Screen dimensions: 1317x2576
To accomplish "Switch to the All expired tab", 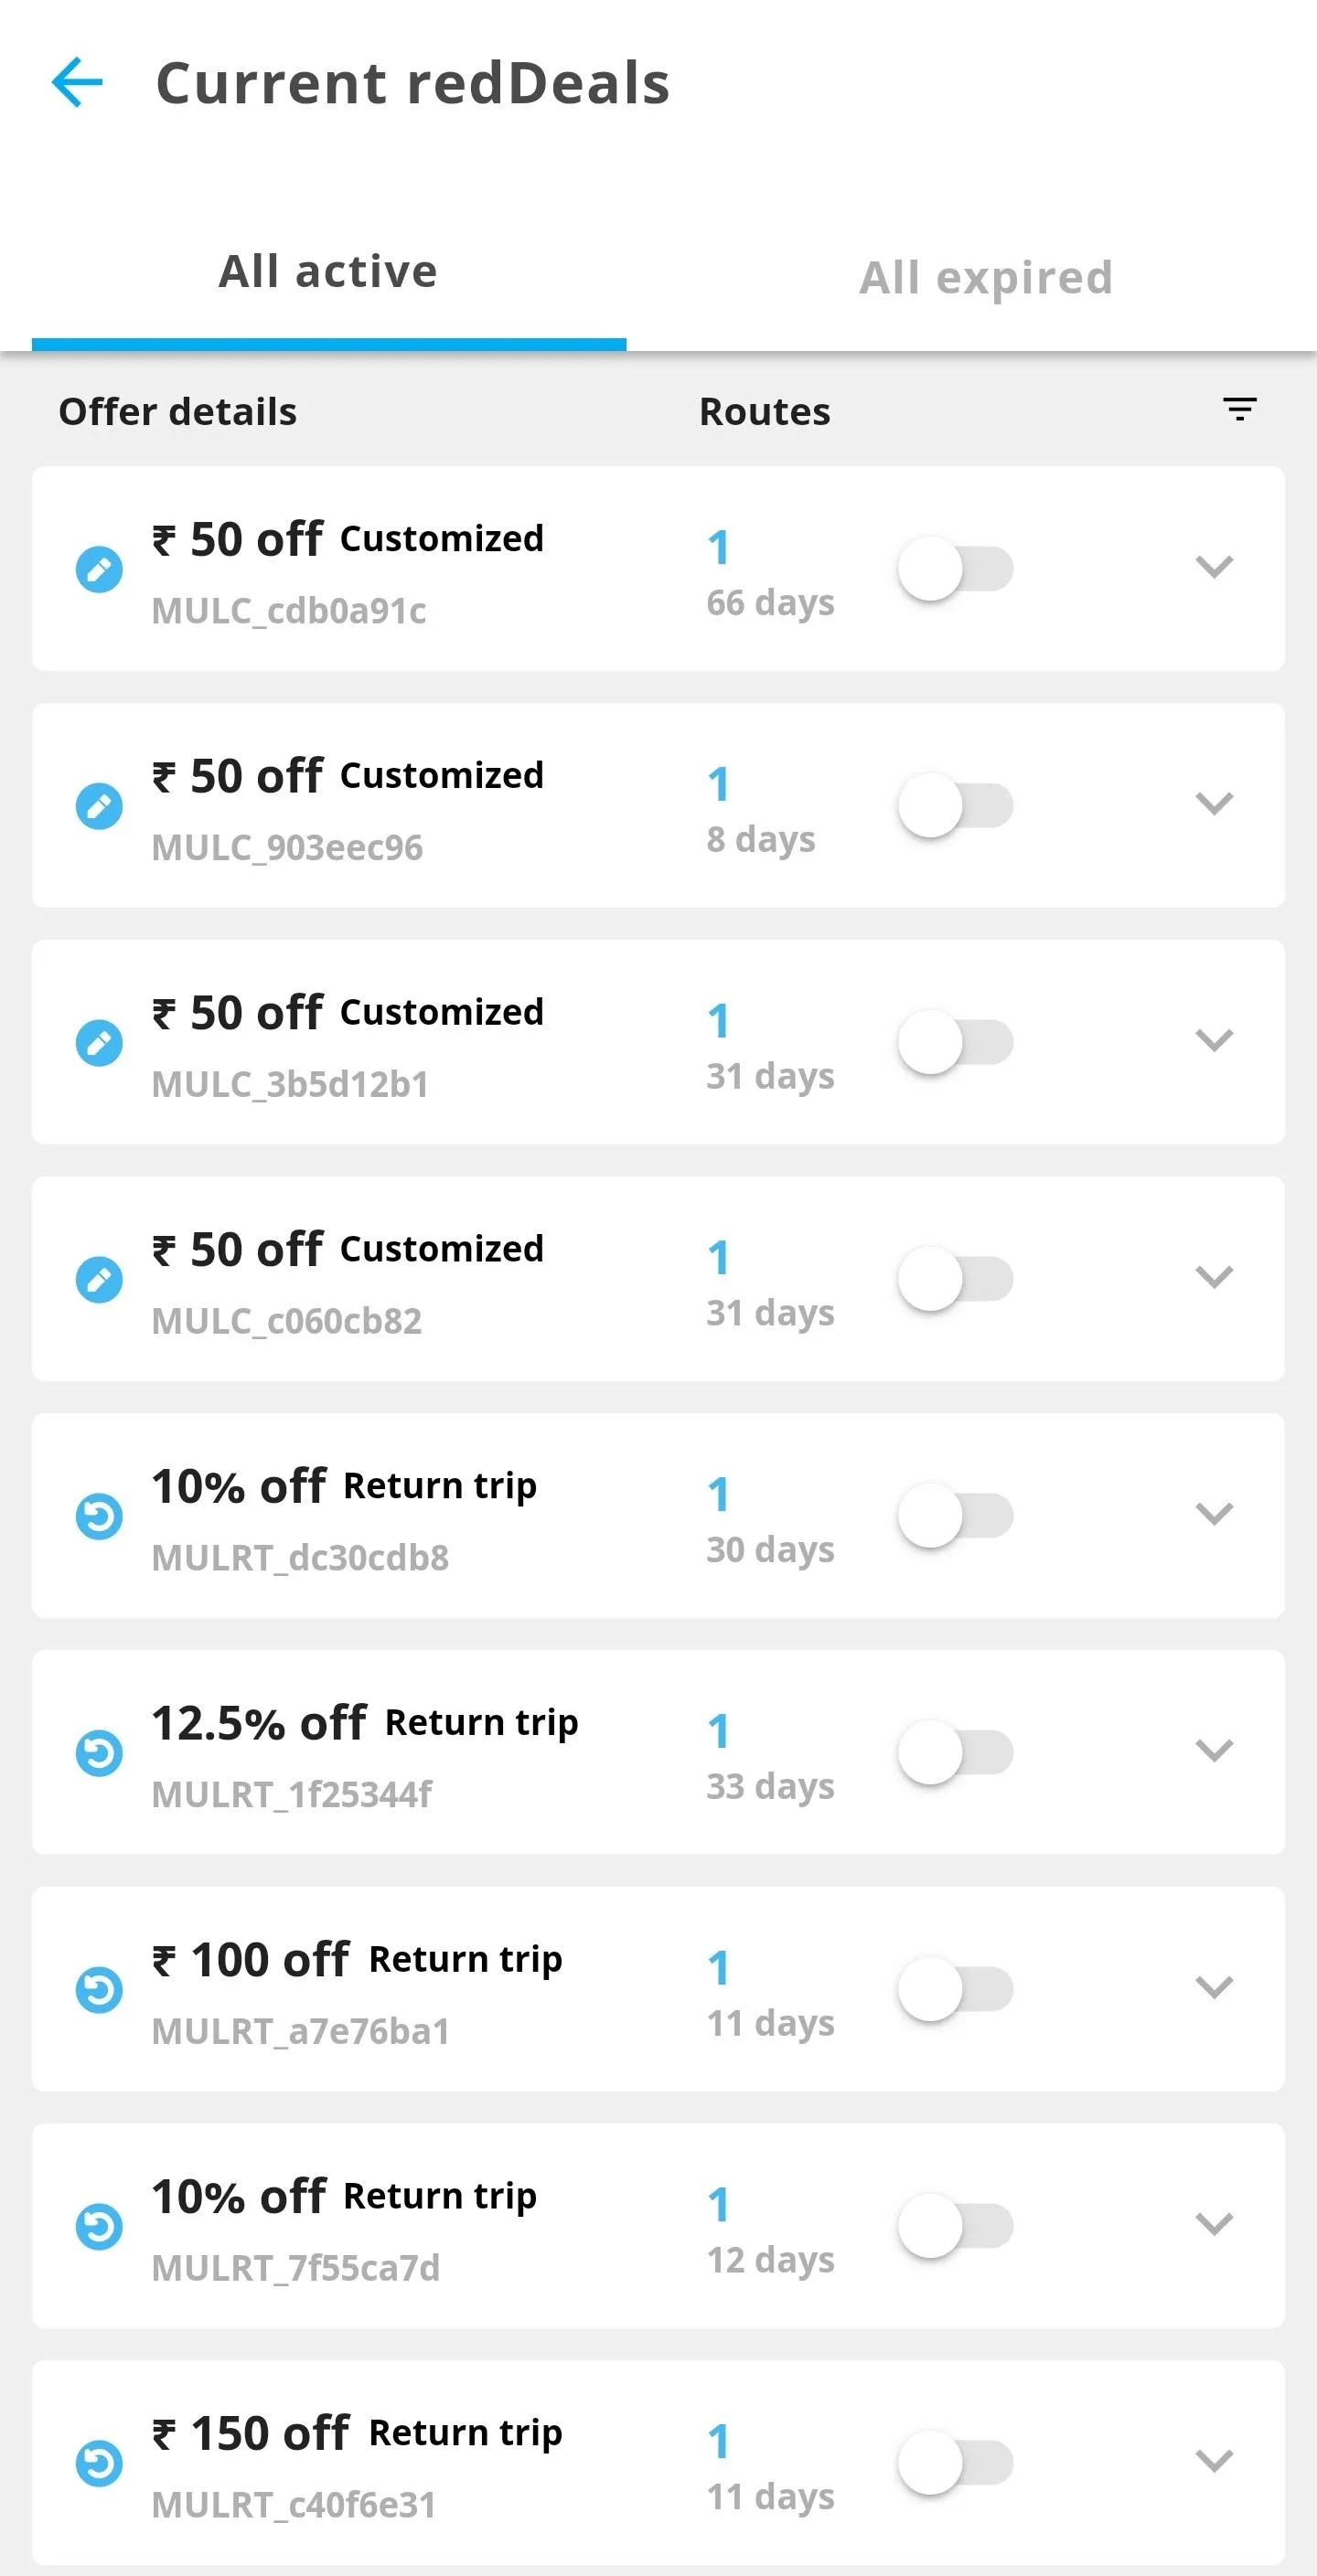I will tap(986, 277).
